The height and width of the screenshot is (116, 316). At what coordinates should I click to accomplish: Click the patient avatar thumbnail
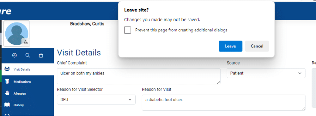pyautogui.click(x=17, y=34)
